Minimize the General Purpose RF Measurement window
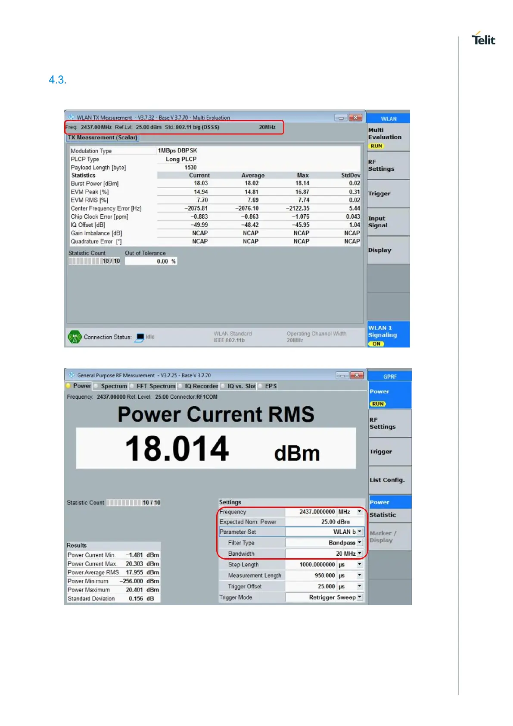This screenshot has height=726, width=513. point(342,375)
